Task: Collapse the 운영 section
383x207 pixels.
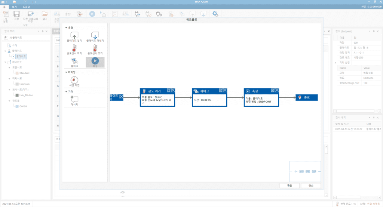Action: (x=66, y=27)
